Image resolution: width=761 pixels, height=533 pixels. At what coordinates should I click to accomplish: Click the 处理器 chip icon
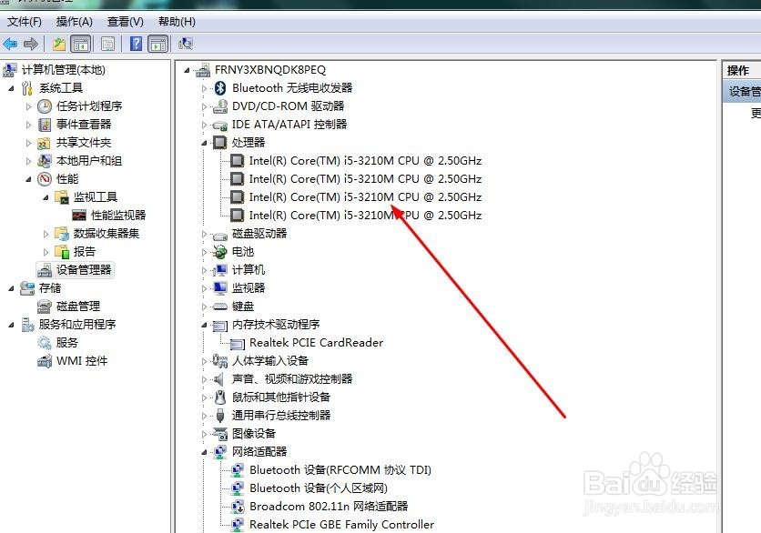pyautogui.click(x=220, y=143)
